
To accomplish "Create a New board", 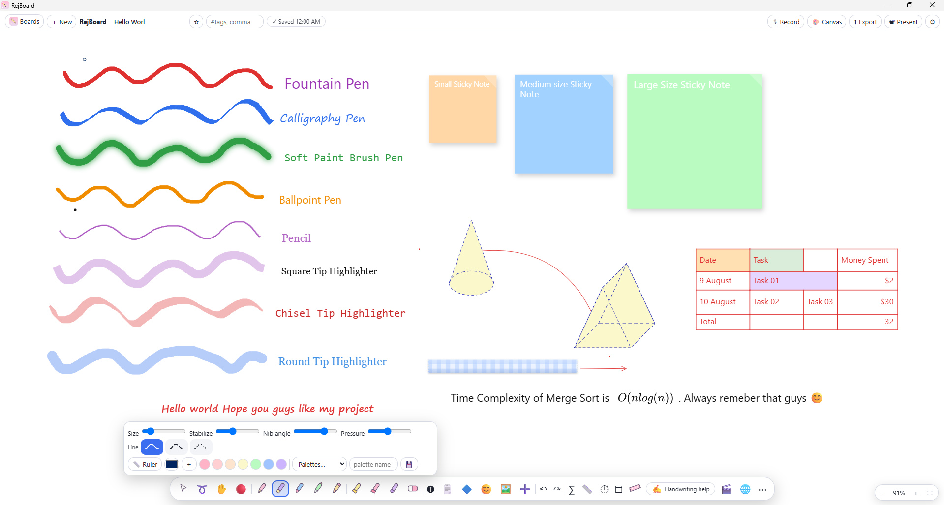I will (61, 22).
